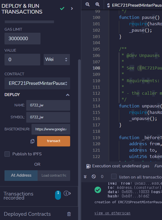Zoom out the editor font

[x=88, y=5]
